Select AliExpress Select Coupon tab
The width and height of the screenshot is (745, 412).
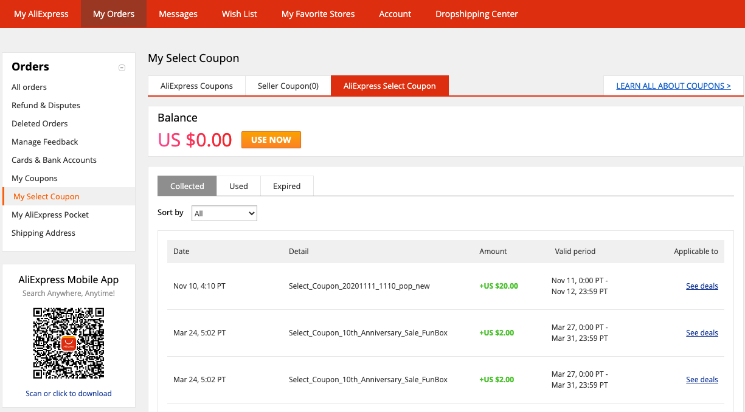(390, 86)
